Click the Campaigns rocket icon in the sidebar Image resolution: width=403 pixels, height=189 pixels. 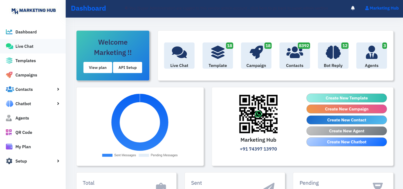pyautogui.click(x=9, y=75)
